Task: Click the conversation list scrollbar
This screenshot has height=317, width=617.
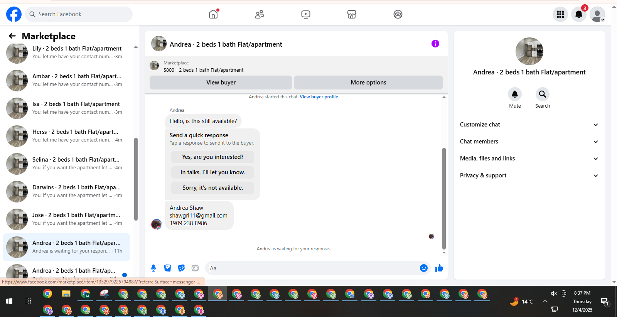Action: click(x=136, y=179)
